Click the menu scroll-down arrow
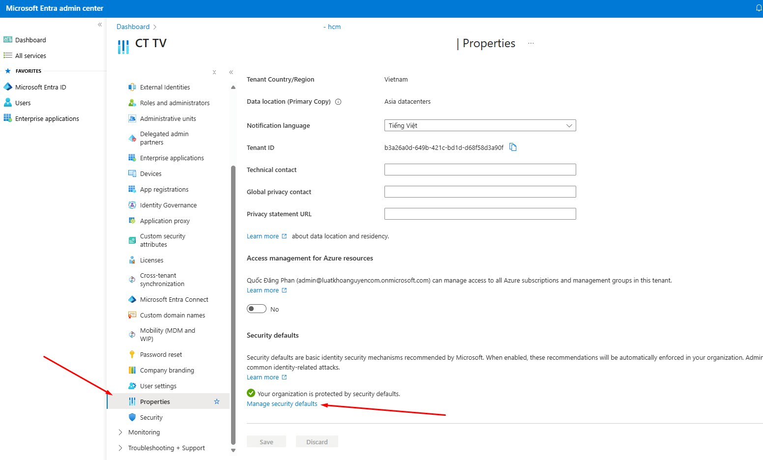 [233, 450]
